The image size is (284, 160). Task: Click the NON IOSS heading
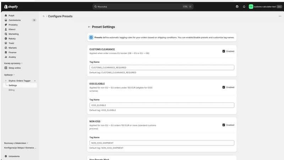click(95, 121)
